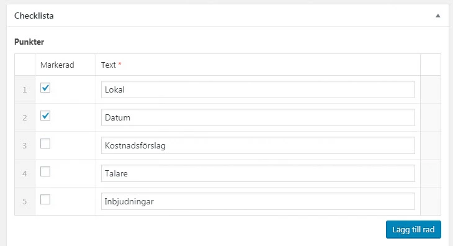Click the Checklista panel title
Viewport: 453px width, 246px height.
pyautogui.click(x=34, y=16)
